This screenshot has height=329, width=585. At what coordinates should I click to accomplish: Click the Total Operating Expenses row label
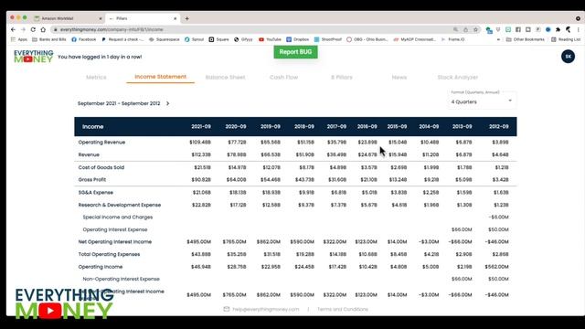point(109,254)
